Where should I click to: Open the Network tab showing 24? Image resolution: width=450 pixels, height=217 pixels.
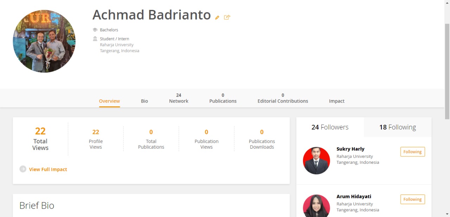click(x=179, y=98)
